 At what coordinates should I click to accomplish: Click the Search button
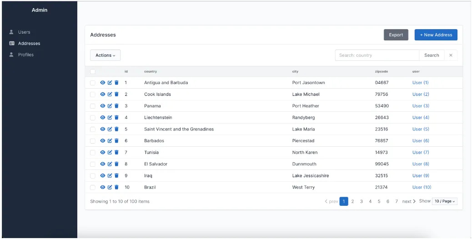(432, 55)
